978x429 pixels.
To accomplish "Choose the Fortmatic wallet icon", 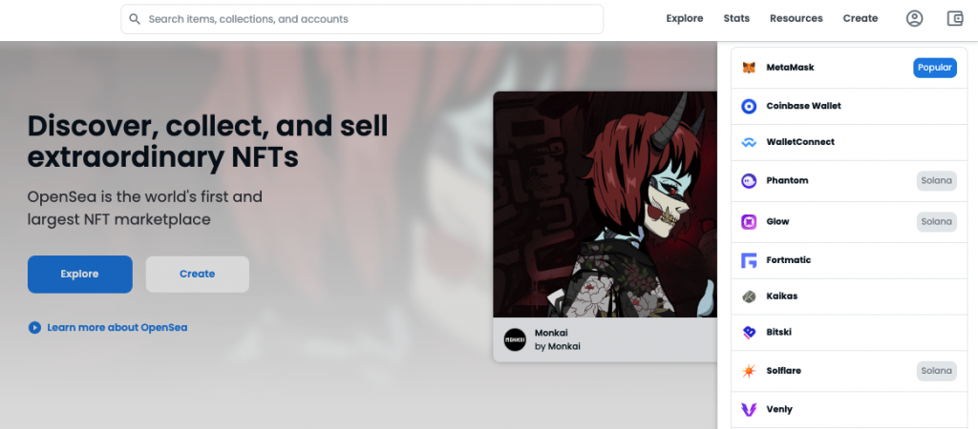I will 749,260.
